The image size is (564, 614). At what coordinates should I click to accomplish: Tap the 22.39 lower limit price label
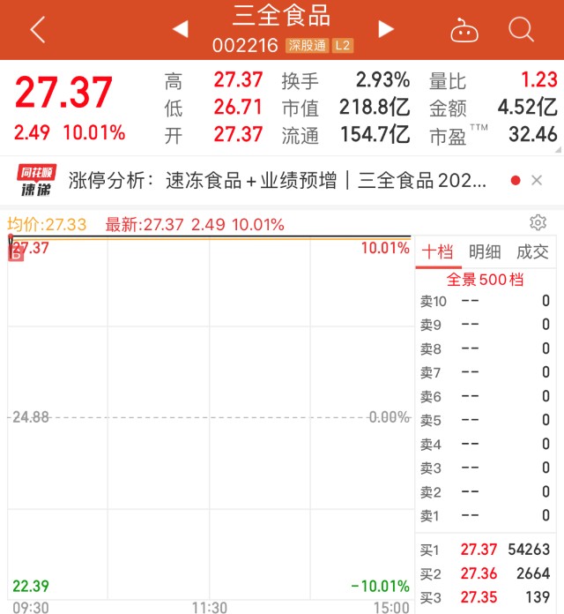click(x=31, y=586)
